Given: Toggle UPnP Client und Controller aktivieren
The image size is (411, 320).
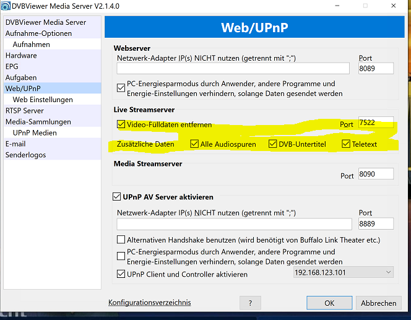Looking at the screenshot, I should point(121,274).
